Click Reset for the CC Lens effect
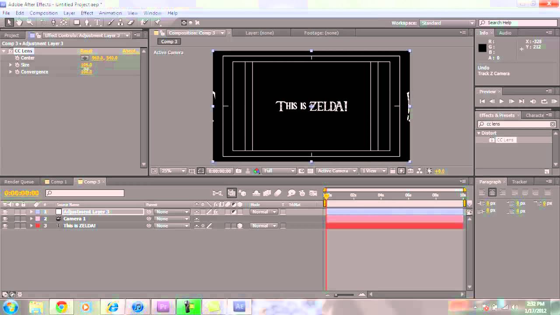The width and height of the screenshot is (560, 315). [86, 51]
